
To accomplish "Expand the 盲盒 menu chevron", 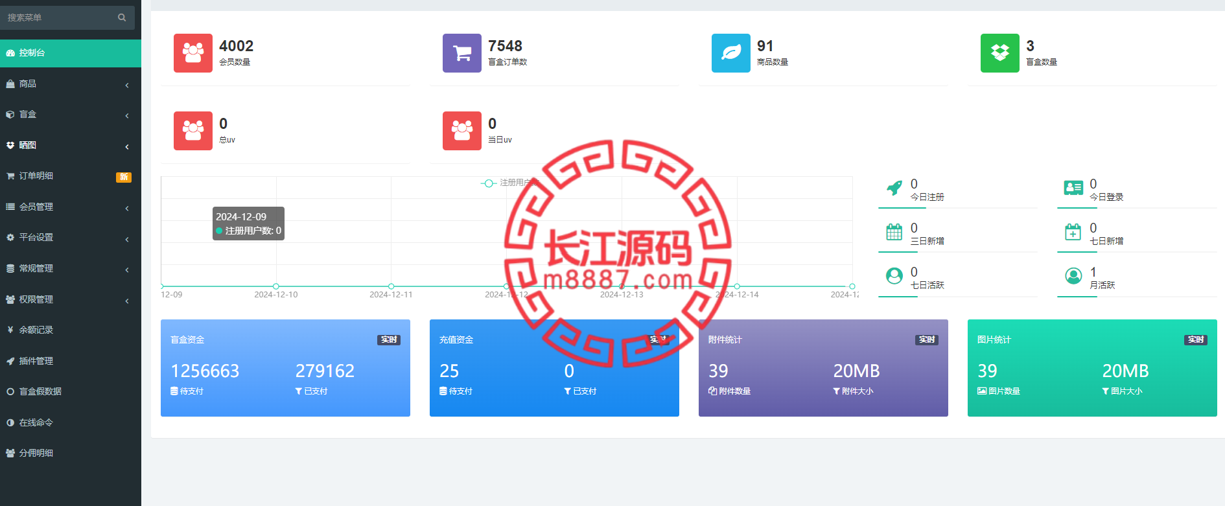I will pyautogui.click(x=127, y=115).
